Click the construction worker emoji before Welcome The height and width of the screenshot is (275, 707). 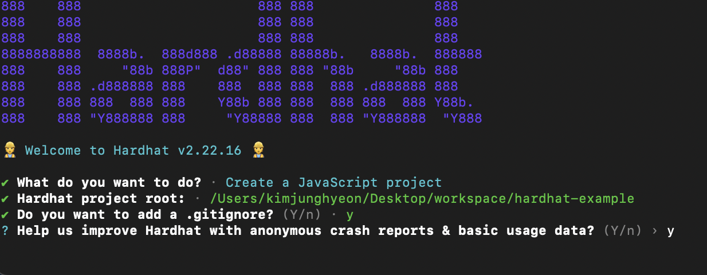click(9, 151)
